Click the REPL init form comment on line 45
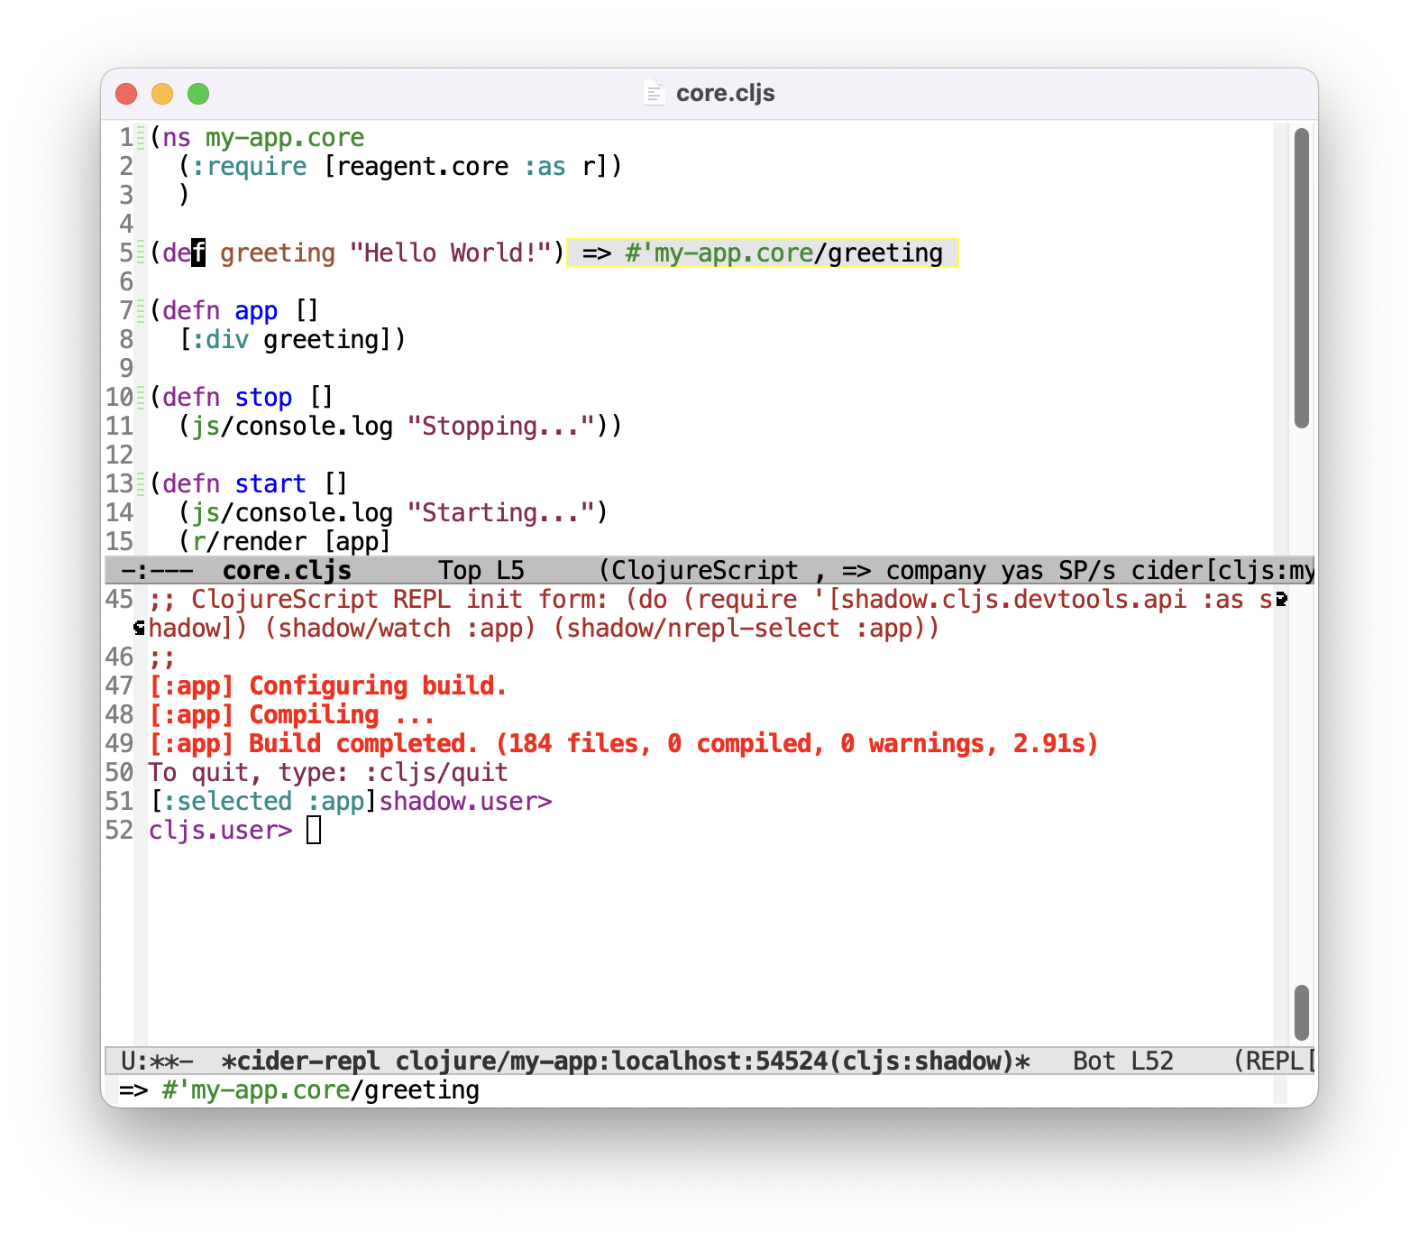The width and height of the screenshot is (1419, 1241). pos(712,613)
